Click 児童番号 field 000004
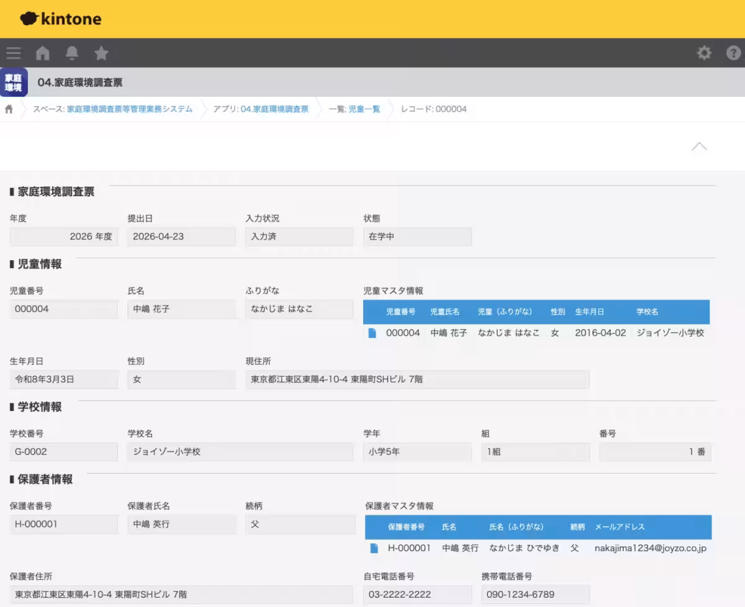 point(64,309)
